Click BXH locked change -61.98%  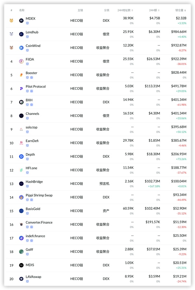(x=181, y=105)
